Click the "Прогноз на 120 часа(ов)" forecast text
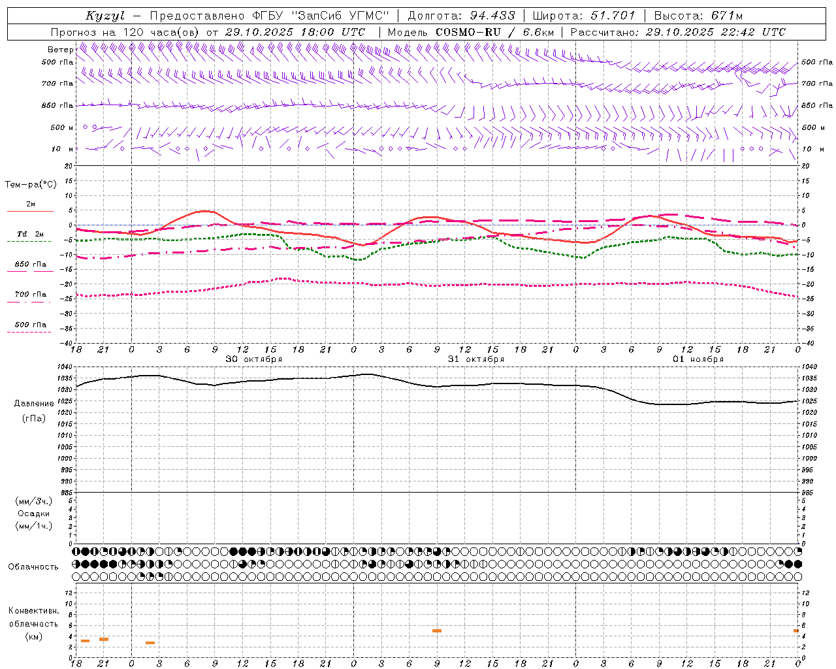The height and width of the screenshot is (669, 836). tap(125, 32)
